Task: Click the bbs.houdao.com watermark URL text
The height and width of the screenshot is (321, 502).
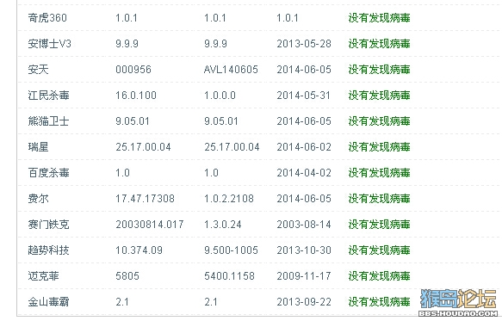Action: coord(458,313)
